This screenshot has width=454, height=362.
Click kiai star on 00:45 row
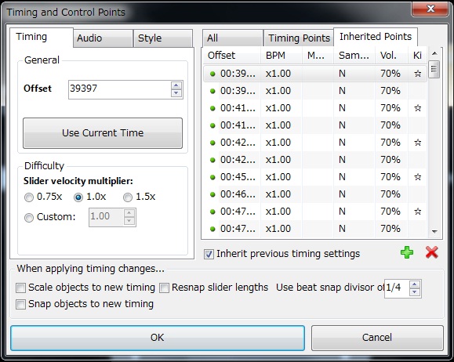click(x=417, y=177)
